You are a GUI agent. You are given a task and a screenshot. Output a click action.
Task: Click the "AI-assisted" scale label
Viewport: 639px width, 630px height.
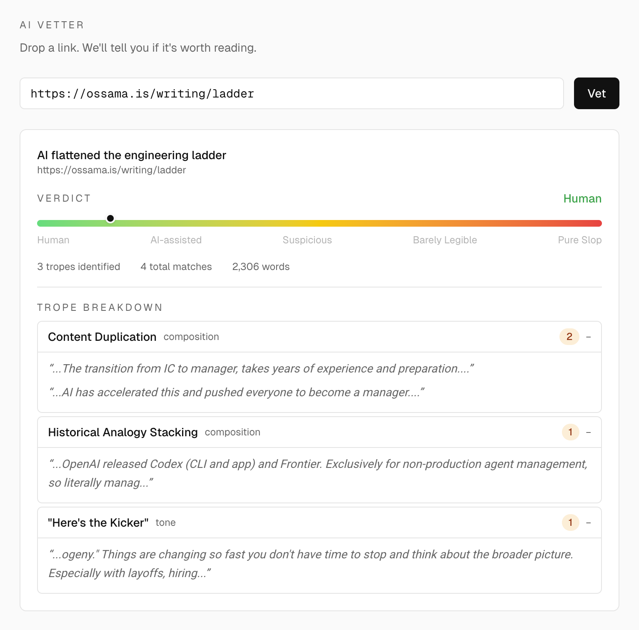pos(176,240)
